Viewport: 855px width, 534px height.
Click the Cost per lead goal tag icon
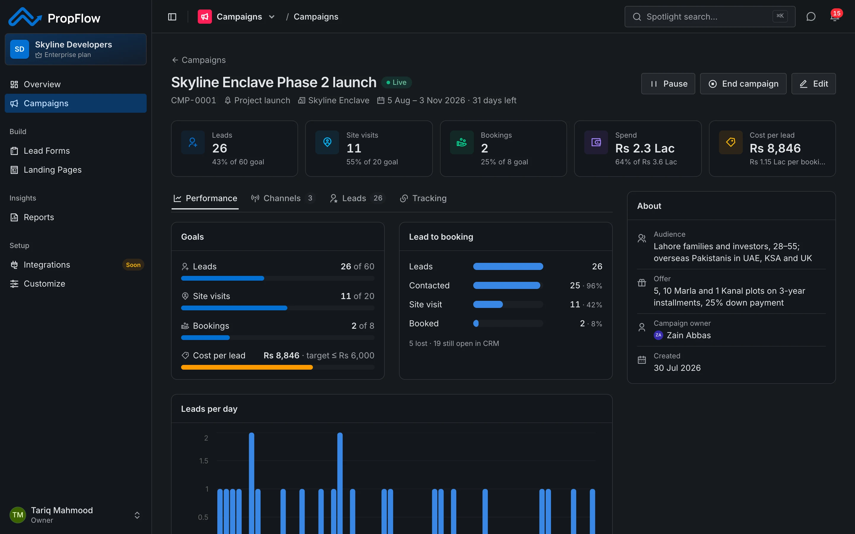point(185,356)
